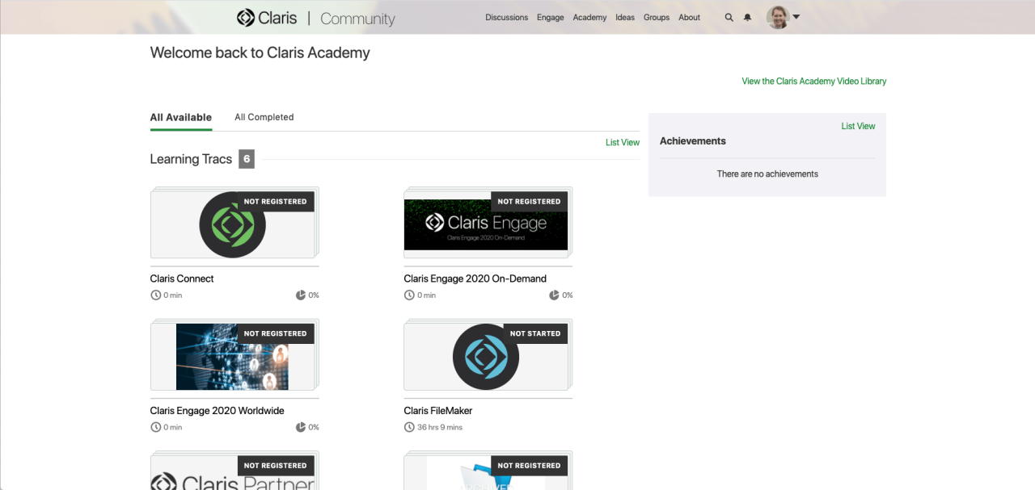Click clock icon under Claris Engage 2020 On-Demand
This screenshot has height=490, width=1035.
click(x=409, y=295)
